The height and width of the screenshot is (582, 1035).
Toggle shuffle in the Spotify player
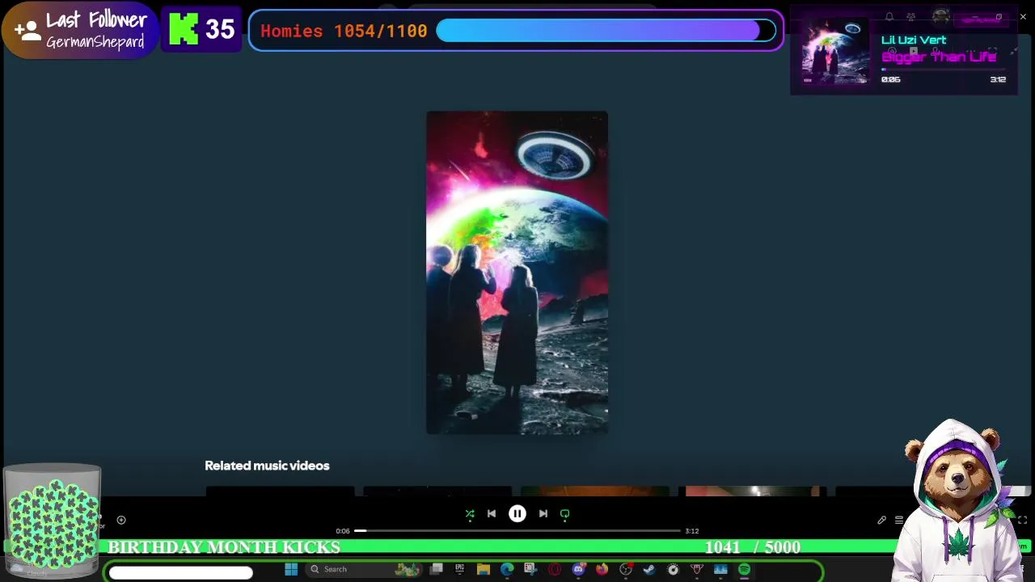point(470,513)
